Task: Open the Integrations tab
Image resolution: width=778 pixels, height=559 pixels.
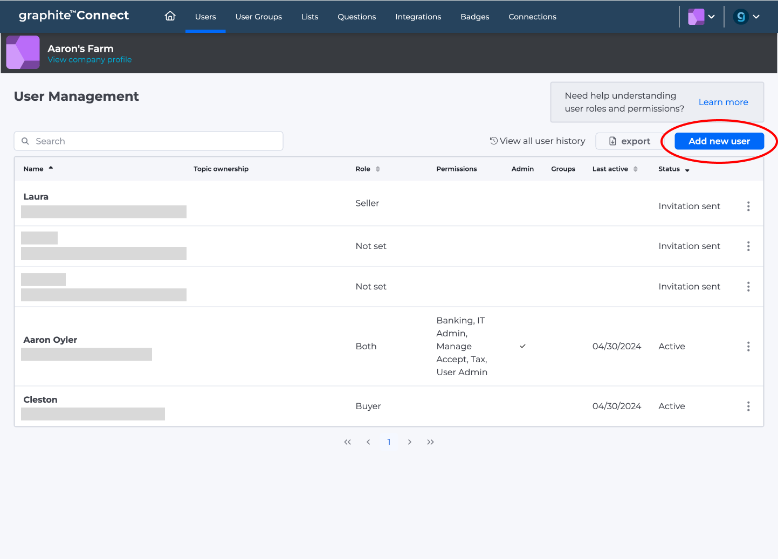Action: 418,17
